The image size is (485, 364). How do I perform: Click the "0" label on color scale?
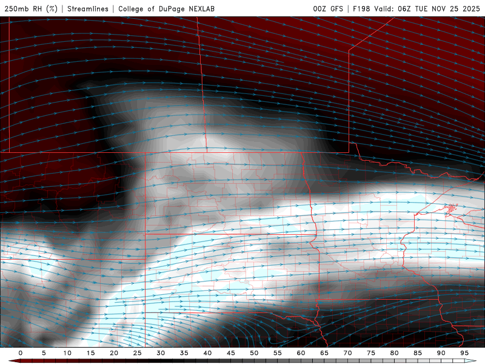(x=21, y=353)
